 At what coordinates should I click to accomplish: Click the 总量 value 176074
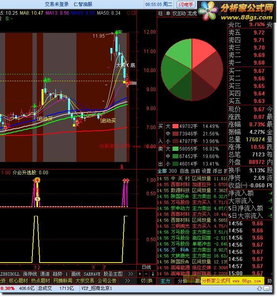255,140
